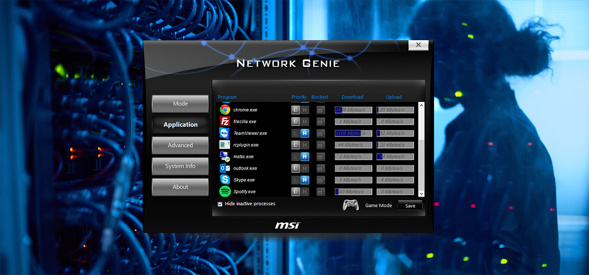This screenshot has width=589, height=275.
Task: Click mstsc.exe upload speed bar
Action: pyautogui.click(x=395, y=157)
